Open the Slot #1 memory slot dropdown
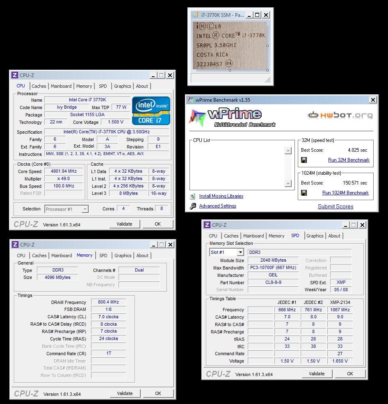 tap(240, 252)
